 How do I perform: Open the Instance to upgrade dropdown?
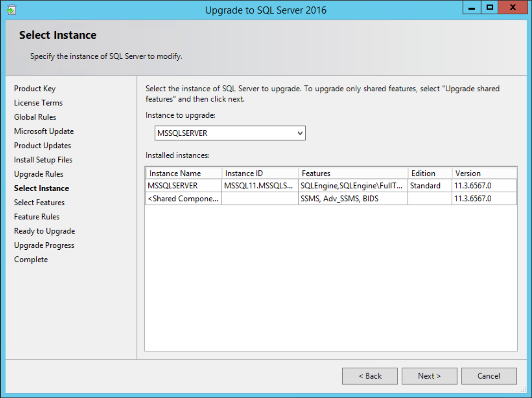(x=230, y=133)
